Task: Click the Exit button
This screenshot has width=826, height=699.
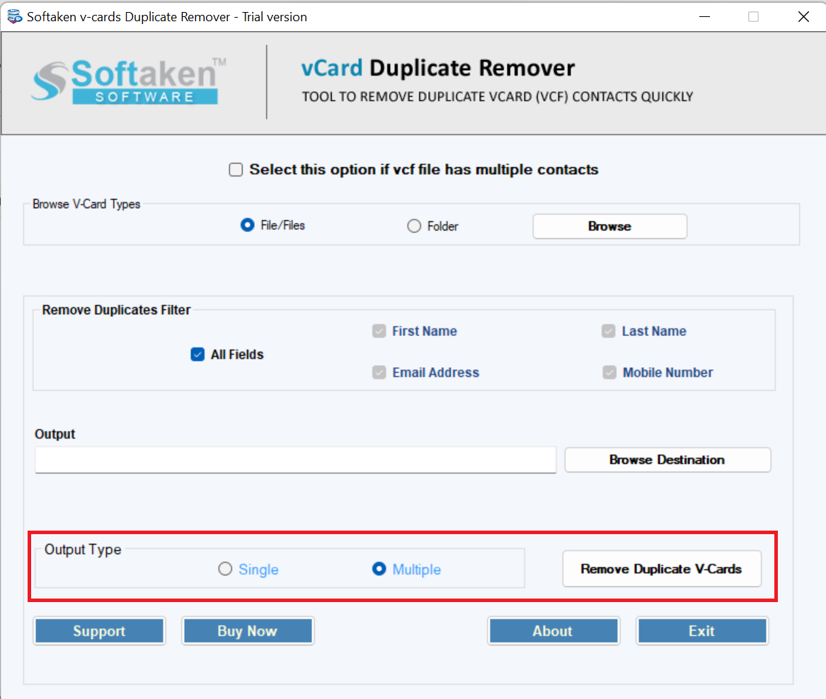Action: 701,631
